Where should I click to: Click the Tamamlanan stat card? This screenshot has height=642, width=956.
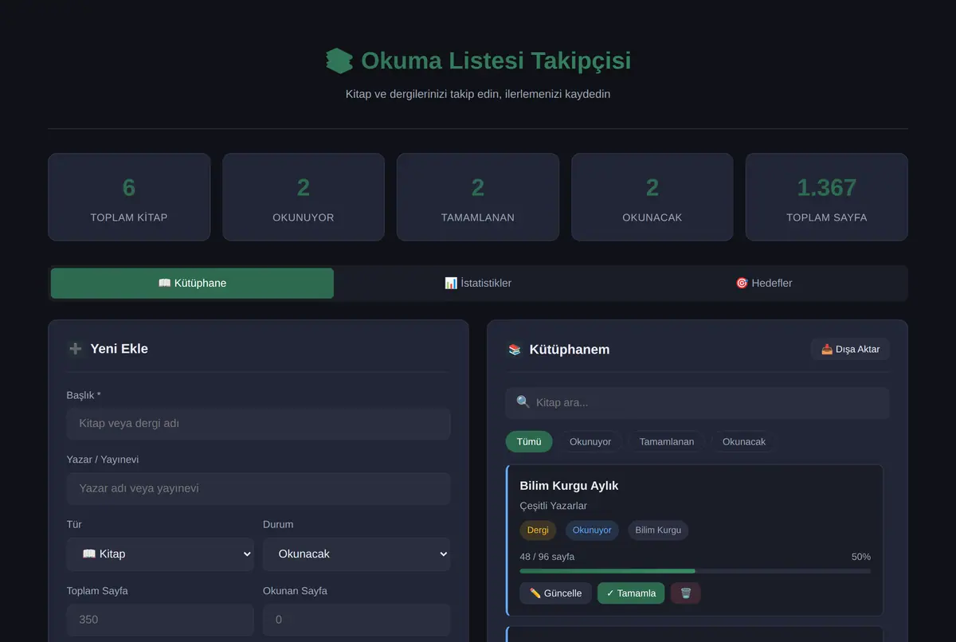(x=478, y=197)
